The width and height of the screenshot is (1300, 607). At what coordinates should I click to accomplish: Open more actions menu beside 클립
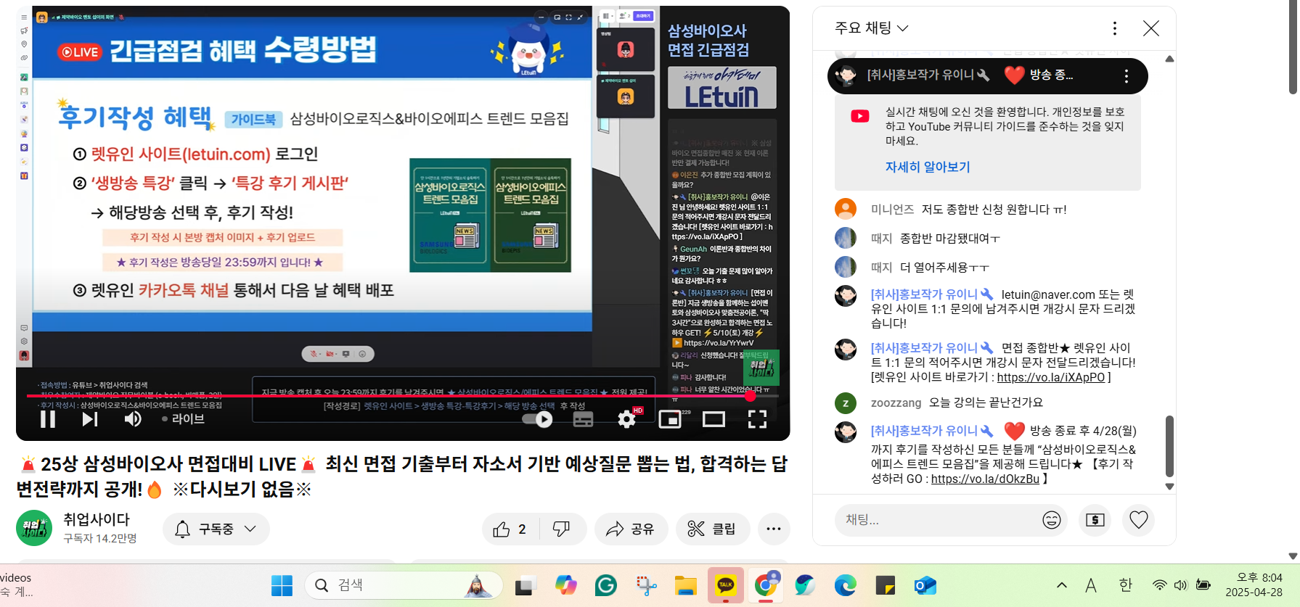(x=773, y=529)
